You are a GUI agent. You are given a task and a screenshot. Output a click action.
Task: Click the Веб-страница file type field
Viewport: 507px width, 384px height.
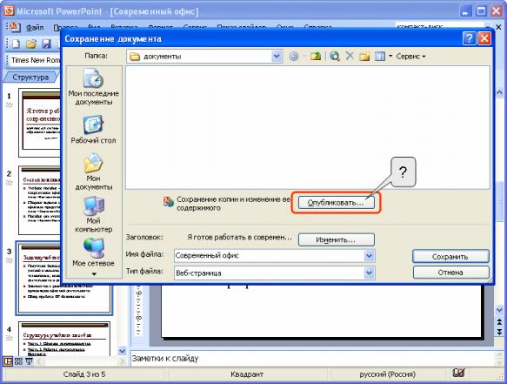[x=269, y=273]
